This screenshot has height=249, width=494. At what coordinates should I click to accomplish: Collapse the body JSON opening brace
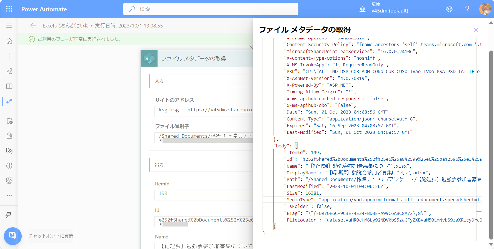point(296,146)
